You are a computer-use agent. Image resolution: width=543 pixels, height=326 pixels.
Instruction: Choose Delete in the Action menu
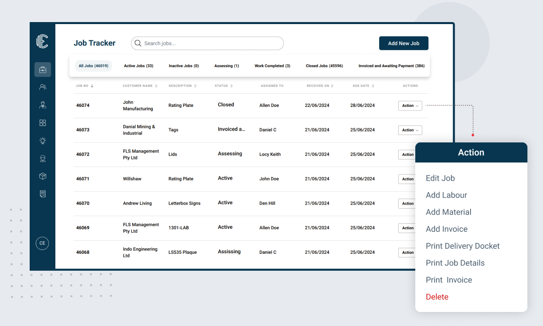[x=437, y=297]
